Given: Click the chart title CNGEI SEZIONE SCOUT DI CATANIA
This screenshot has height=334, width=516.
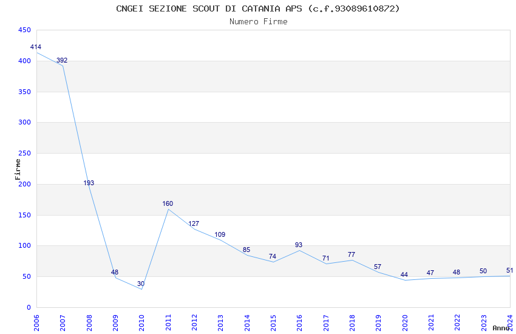Looking at the screenshot, I should pos(258,9).
